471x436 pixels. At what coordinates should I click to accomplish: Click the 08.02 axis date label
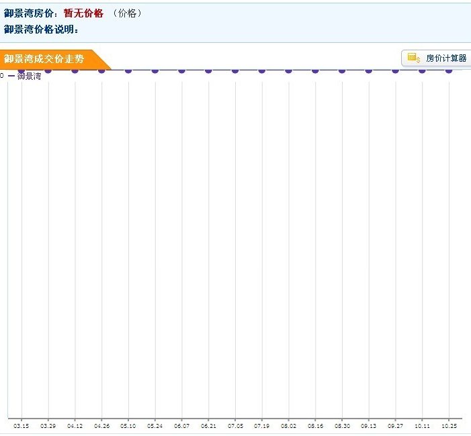coord(289,426)
